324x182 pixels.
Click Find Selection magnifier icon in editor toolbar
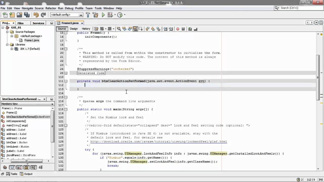click(119, 29)
